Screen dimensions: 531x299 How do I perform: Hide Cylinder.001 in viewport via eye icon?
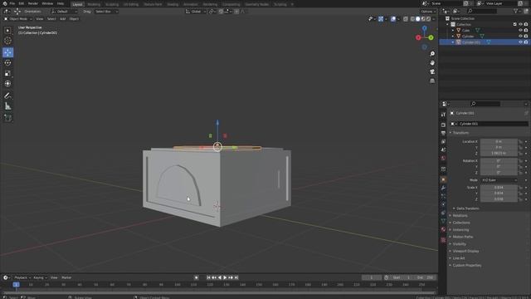(520, 42)
